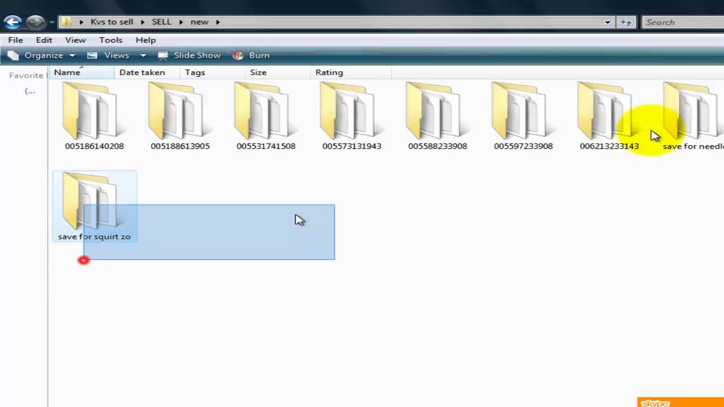This screenshot has width=724, height=407.
Task: Select folder 005573131943
Action: point(352,117)
